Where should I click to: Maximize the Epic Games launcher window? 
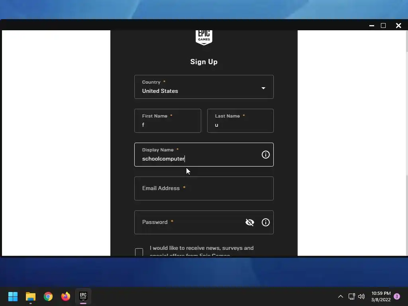coord(383,25)
